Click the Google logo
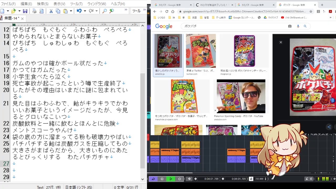This screenshot has width=336, height=189. point(164,26)
